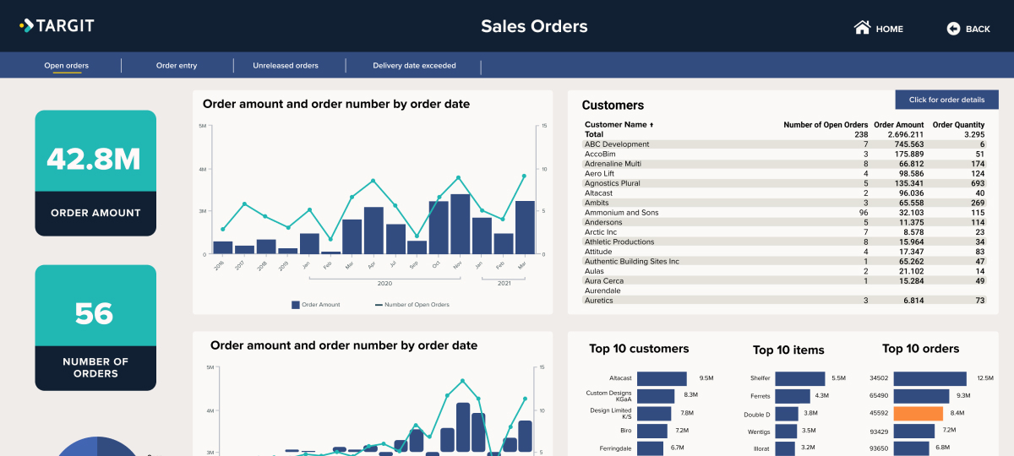Screen dimensions: 1014x456
Task: Click the Biro customer bar
Action: 651,431
